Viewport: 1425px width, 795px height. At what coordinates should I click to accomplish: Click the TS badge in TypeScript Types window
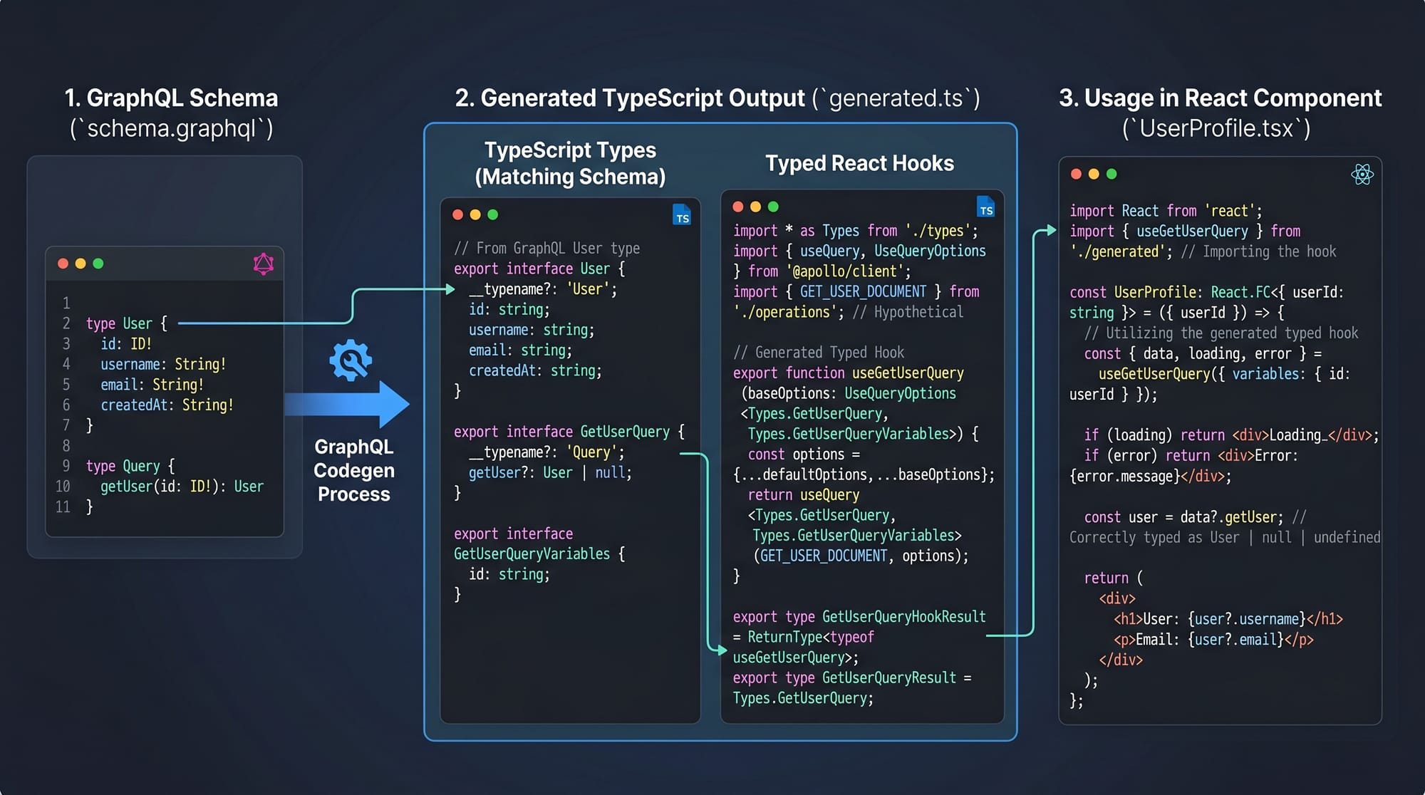682,215
